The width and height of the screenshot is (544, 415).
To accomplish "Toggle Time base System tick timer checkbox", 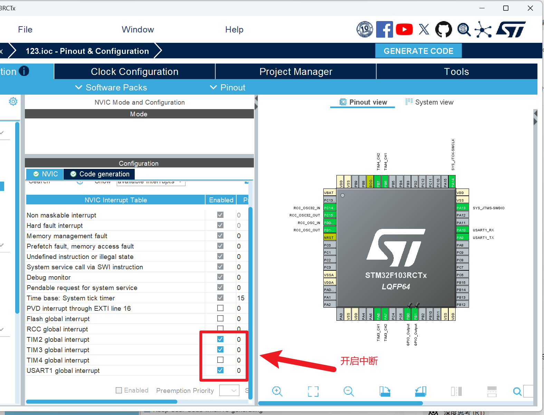I will pyautogui.click(x=220, y=298).
